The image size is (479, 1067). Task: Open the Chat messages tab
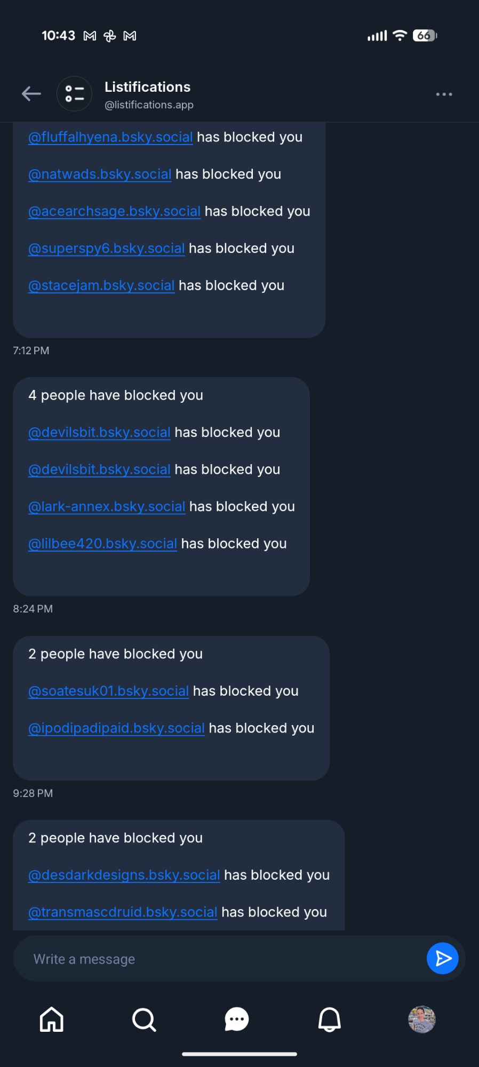coord(237,1020)
